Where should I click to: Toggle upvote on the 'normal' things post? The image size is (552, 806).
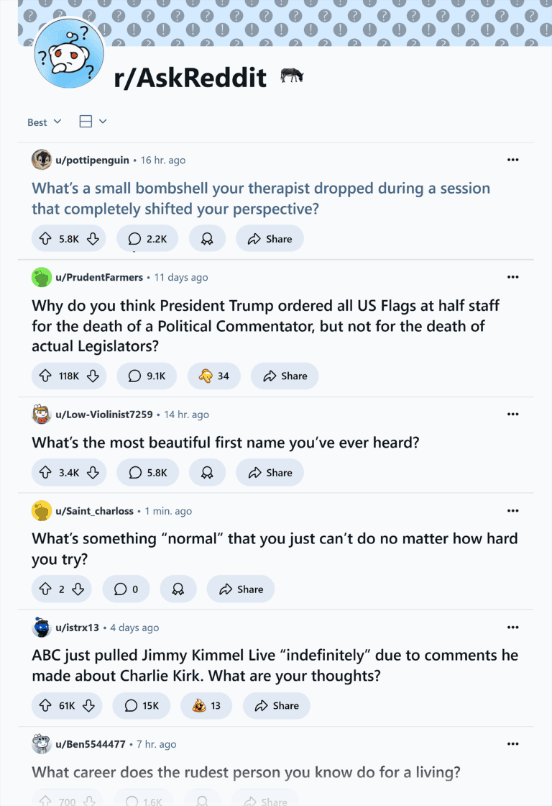[x=47, y=589]
